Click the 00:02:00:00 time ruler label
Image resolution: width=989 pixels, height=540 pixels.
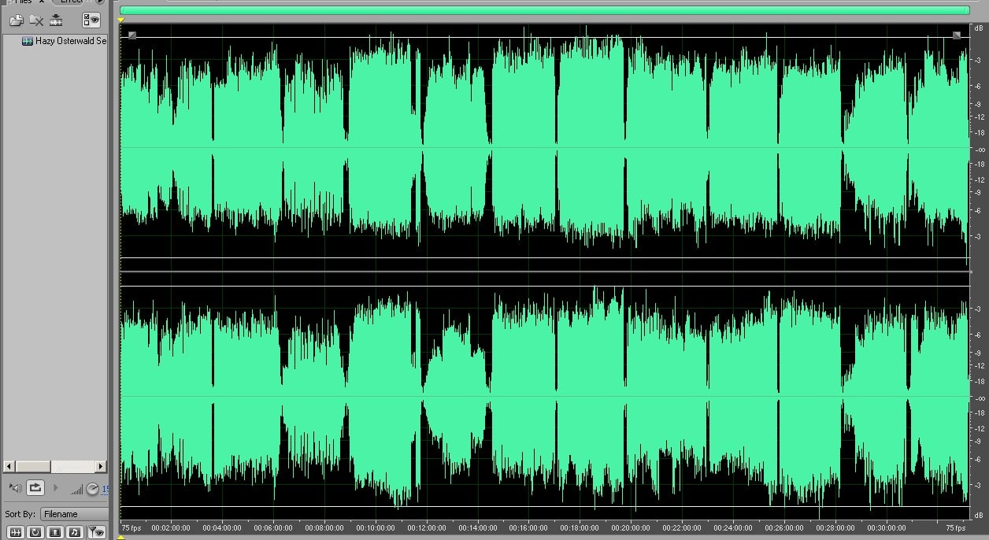171,527
